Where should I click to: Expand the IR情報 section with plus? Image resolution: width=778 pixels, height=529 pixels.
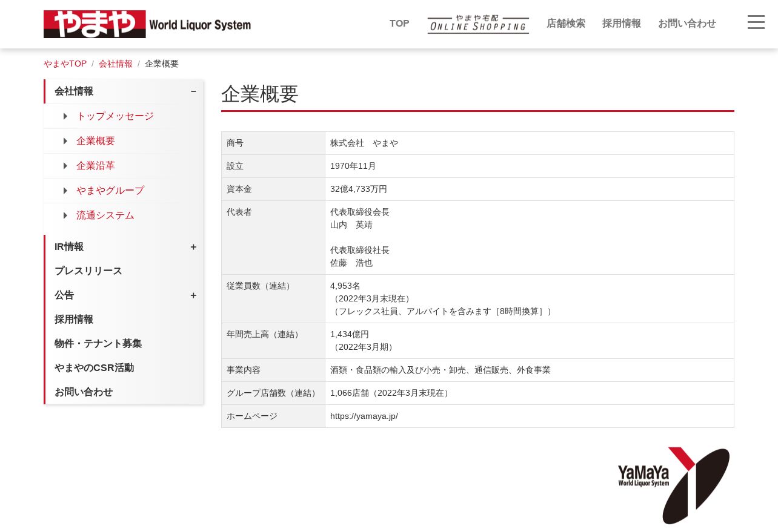coord(193,247)
